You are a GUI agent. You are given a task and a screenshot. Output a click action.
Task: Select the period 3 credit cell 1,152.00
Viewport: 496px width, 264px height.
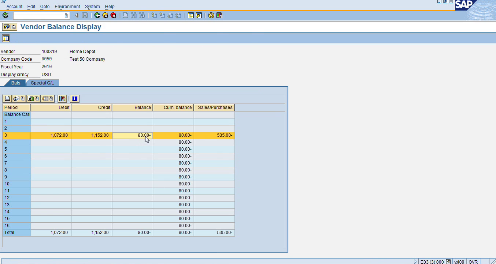pyautogui.click(x=92, y=135)
